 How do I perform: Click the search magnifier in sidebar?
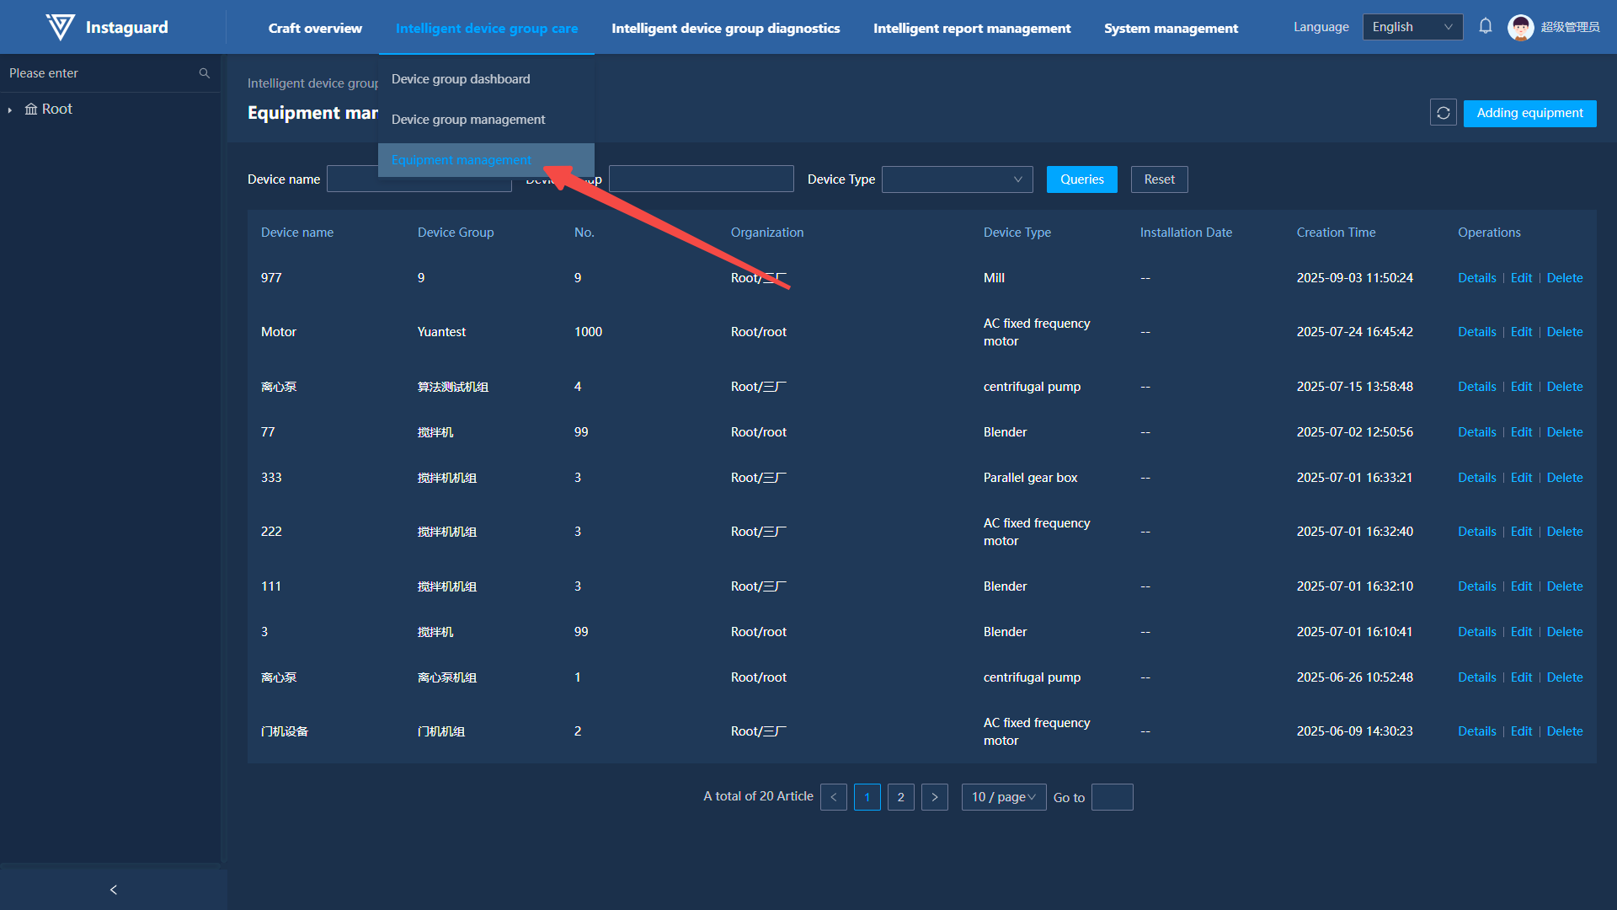pos(204,73)
